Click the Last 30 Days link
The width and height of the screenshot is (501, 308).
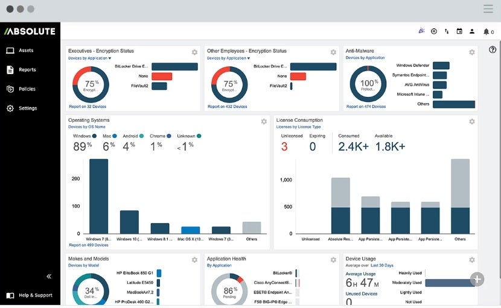click(382, 266)
